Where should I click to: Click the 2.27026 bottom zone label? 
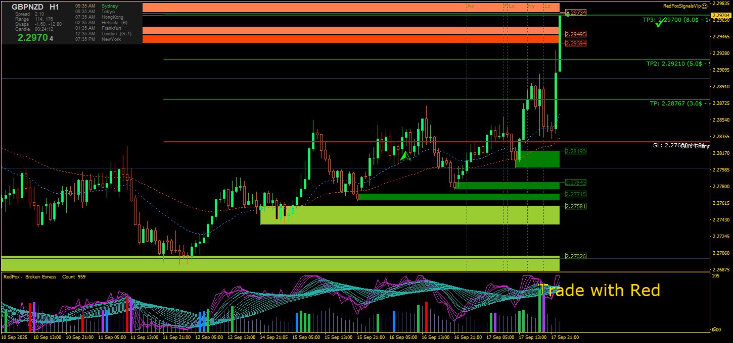click(576, 256)
